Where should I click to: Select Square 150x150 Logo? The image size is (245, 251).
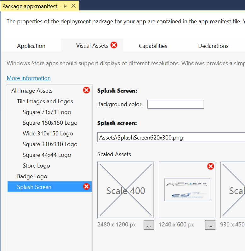(x=50, y=123)
